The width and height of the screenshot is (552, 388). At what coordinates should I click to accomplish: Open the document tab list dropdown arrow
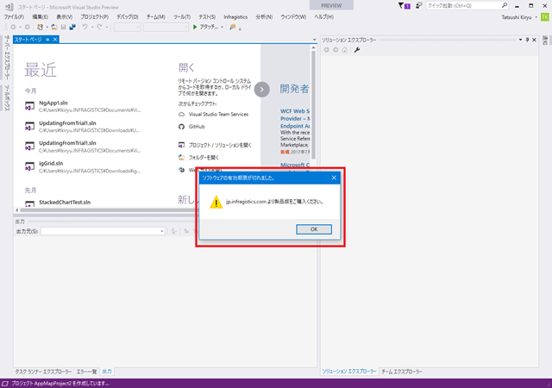point(314,40)
